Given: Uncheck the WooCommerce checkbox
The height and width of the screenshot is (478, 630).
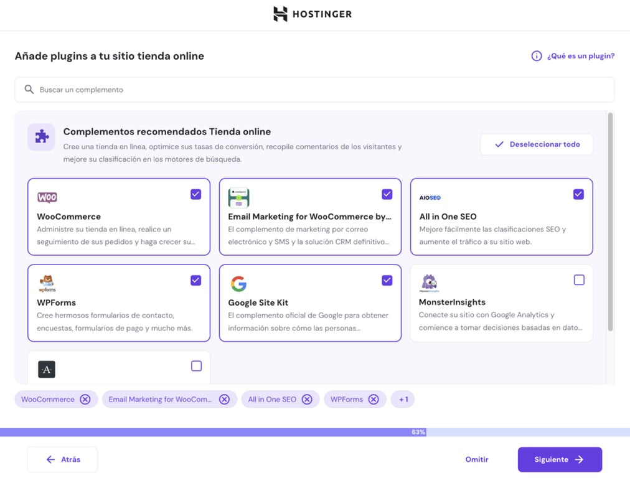Looking at the screenshot, I should point(195,194).
